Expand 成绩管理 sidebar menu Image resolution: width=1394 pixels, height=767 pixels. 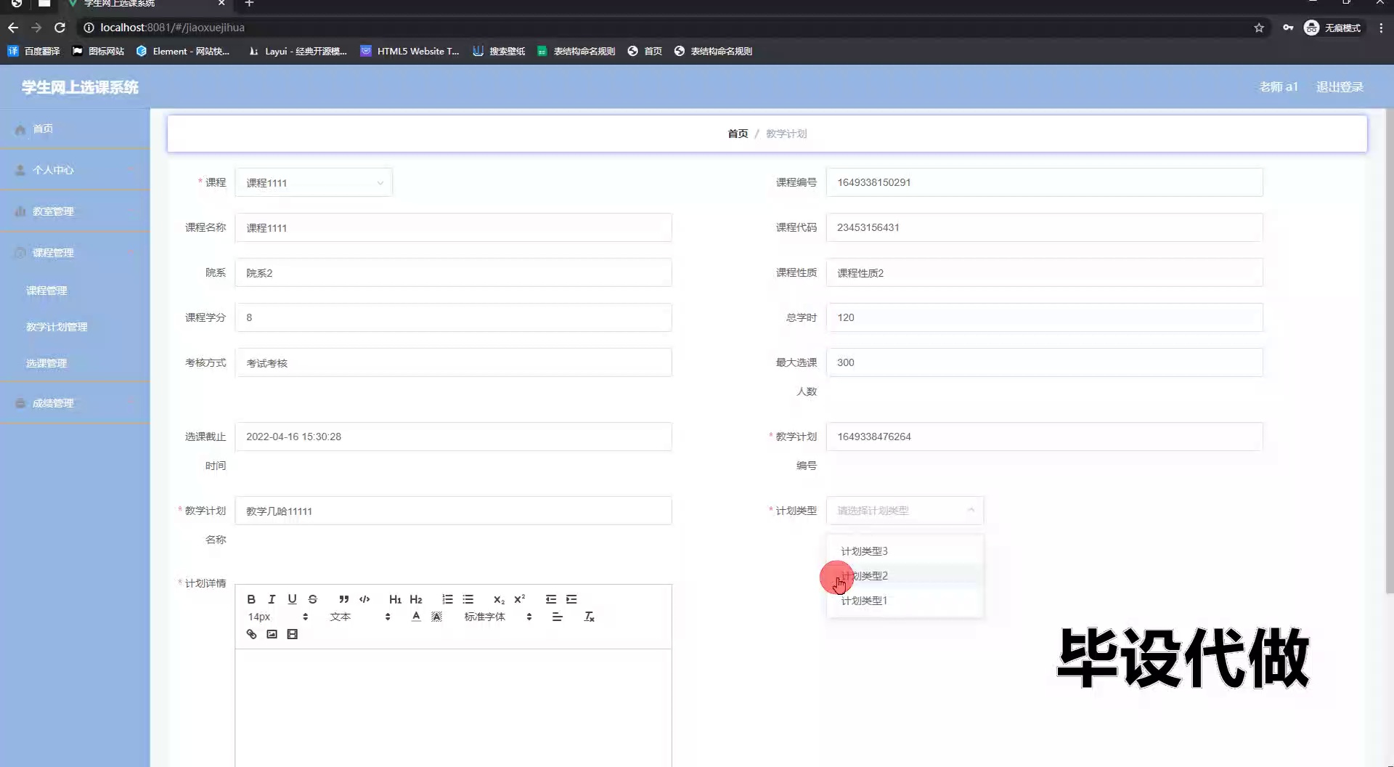[75, 403]
